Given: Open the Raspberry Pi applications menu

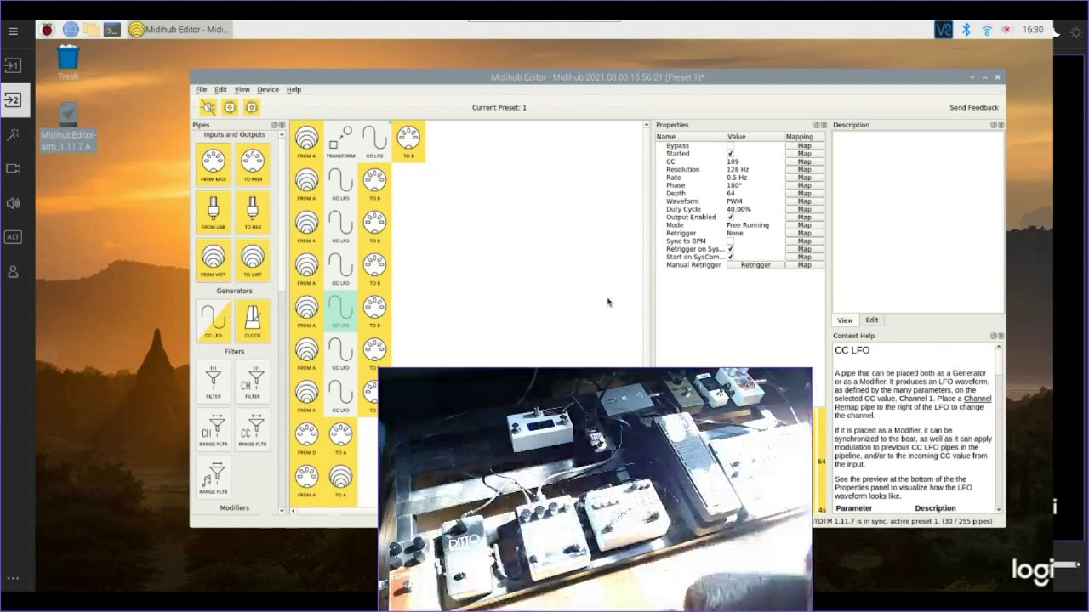Looking at the screenshot, I should point(47,30).
